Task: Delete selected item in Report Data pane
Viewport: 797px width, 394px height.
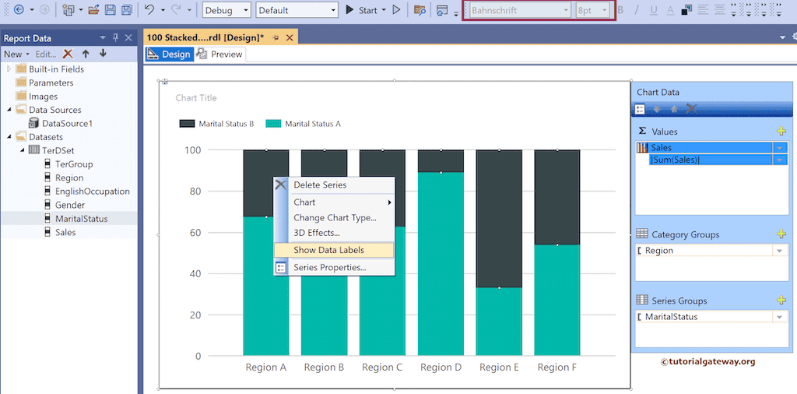Action: (x=68, y=54)
